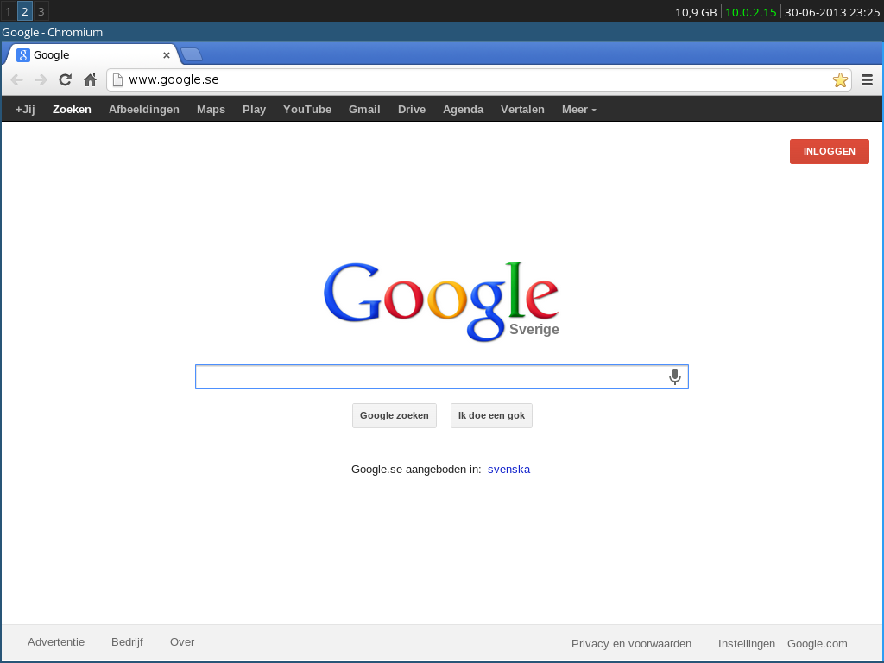This screenshot has width=884, height=663.
Task: Switch language via the svenska link
Action: 508,469
